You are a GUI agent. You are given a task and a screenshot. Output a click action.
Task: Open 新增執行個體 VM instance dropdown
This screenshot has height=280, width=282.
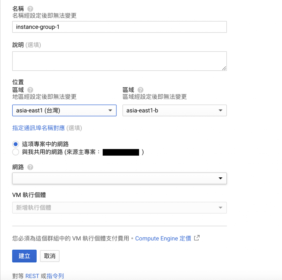click(120, 207)
